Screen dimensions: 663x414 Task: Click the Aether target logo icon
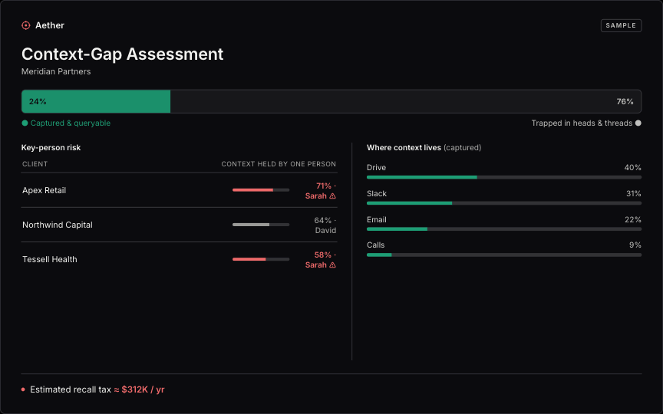[x=26, y=25]
